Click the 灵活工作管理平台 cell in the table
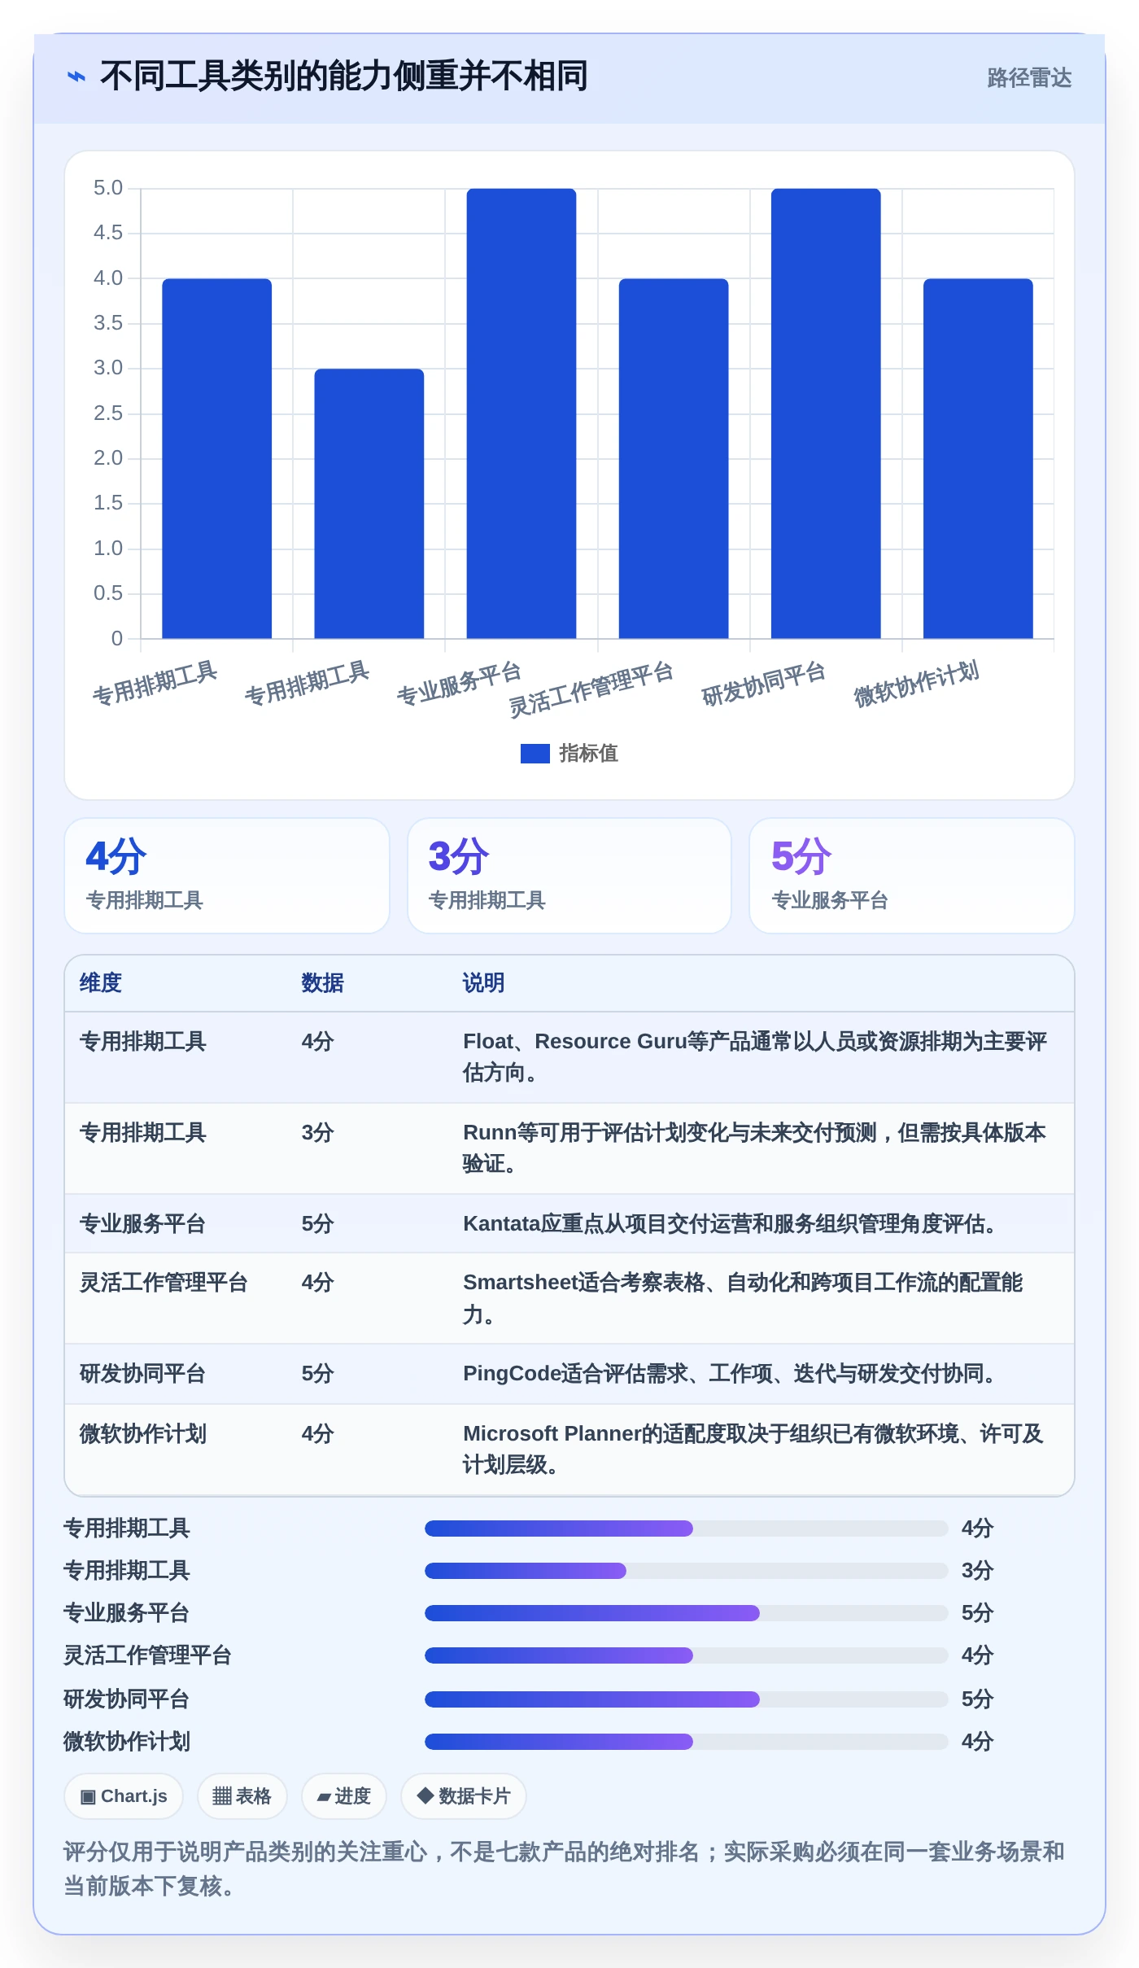Image resolution: width=1139 pixels, height=1968 pixels. [x=164, y=1283]
